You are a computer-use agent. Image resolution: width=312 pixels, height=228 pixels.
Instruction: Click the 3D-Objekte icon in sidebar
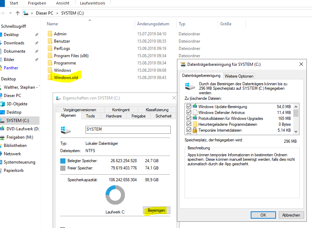[2, 104]
